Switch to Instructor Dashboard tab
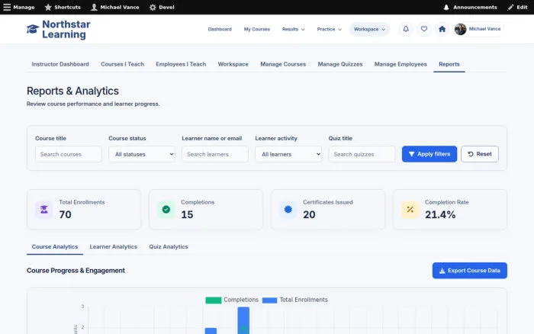Screen dimensions: 534x334 [60, 64]
